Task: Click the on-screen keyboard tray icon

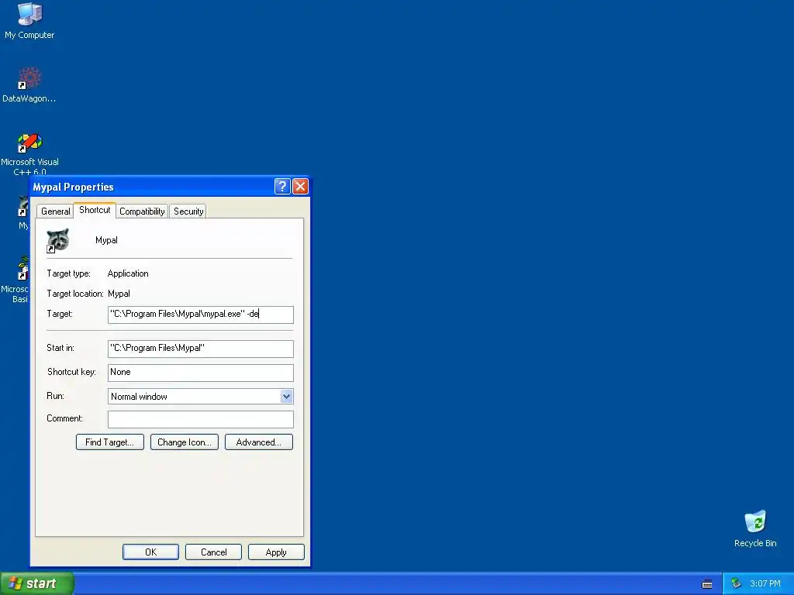Action: 707,584
